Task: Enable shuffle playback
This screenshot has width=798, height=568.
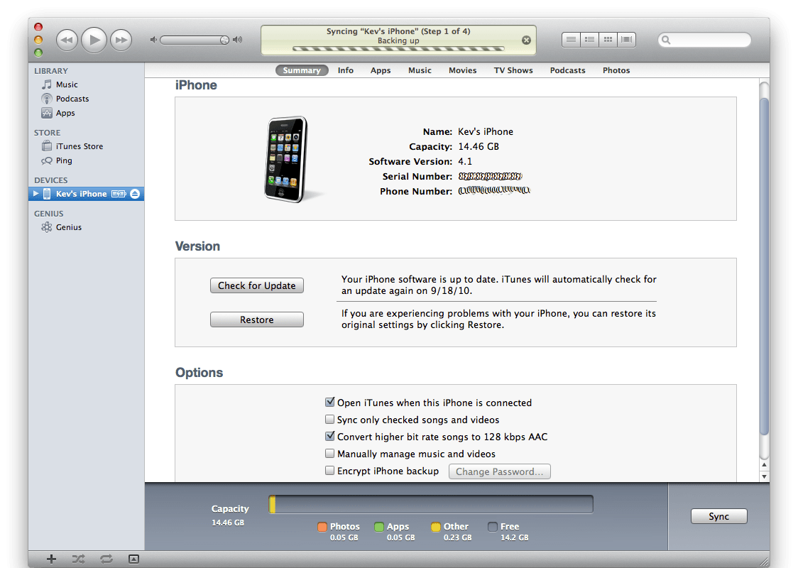Action: [x=78, y=559]
